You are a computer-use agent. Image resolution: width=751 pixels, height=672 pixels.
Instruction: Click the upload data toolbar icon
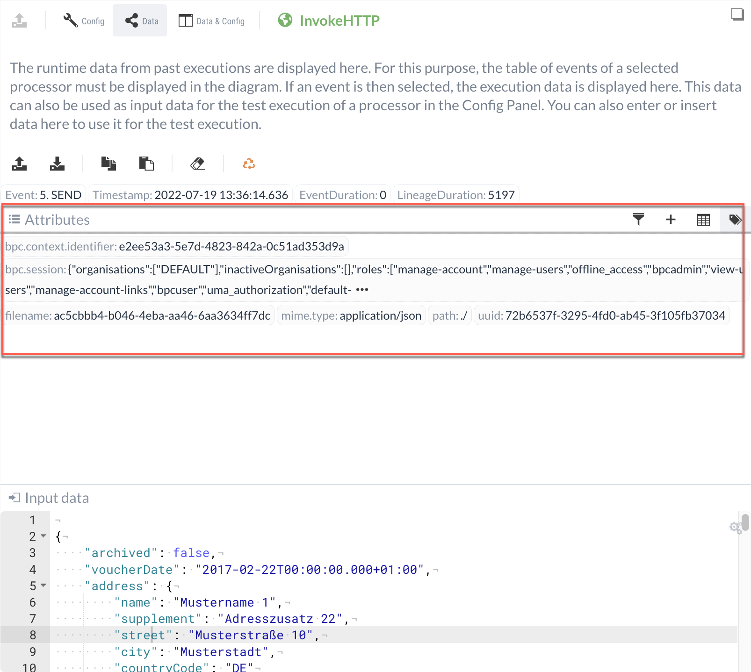coord(19,164)
